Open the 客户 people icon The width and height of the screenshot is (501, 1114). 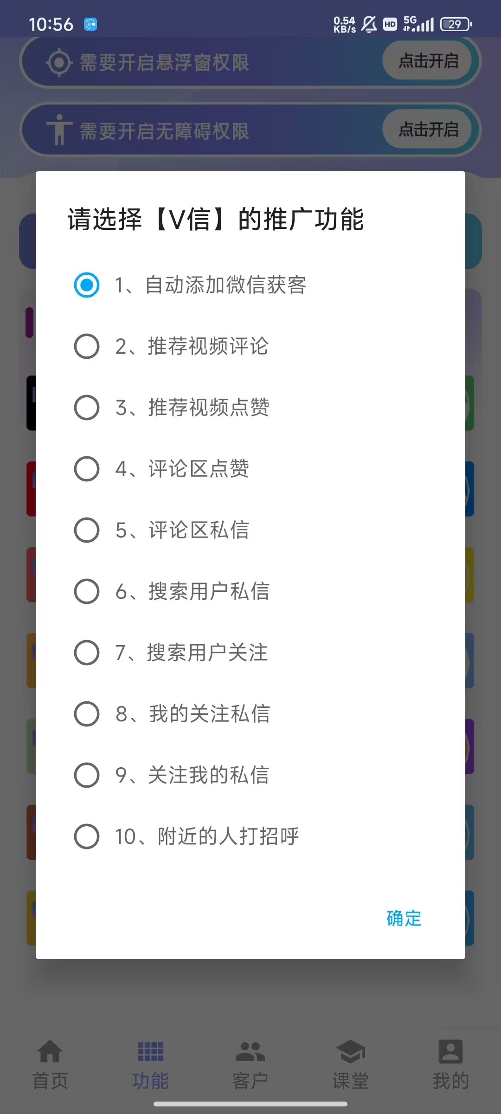pos(250,1051)
